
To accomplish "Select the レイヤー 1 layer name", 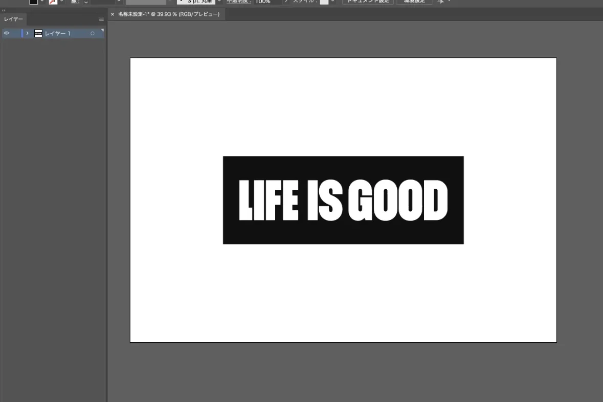I will 58,33.
